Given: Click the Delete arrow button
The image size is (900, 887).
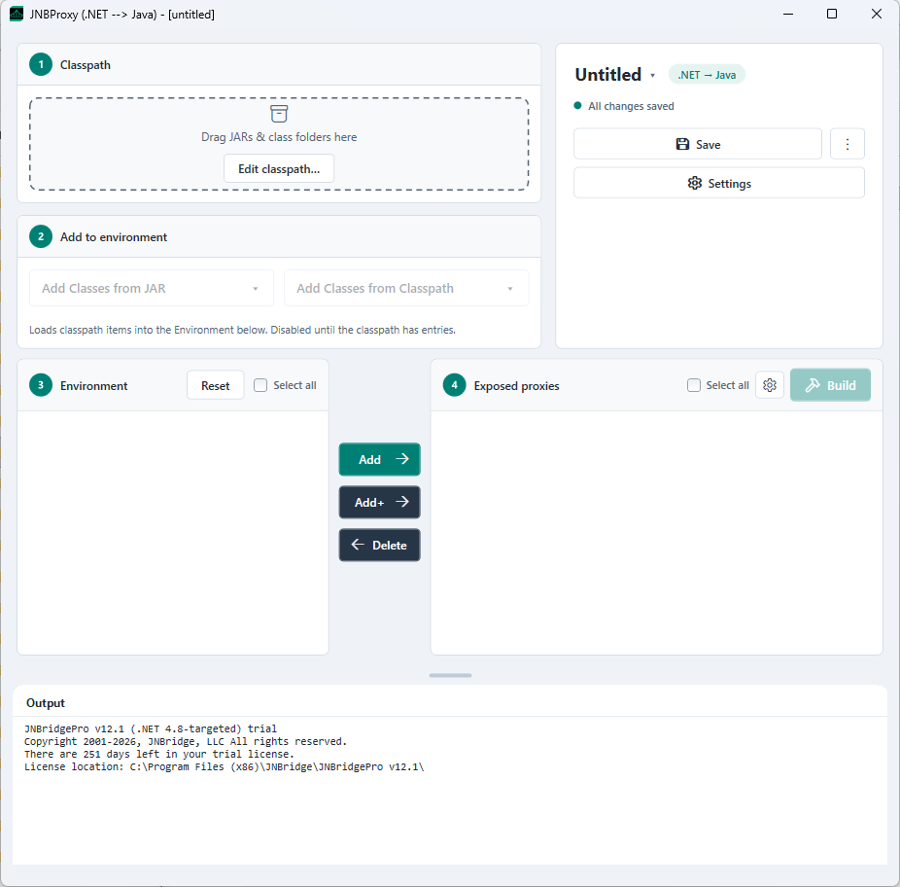Looking at the screenshot, I should 379,545.
